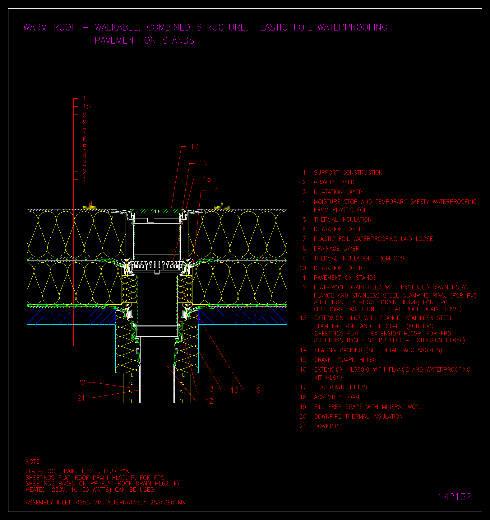
Task: Click callout number 20 beside the downpipe
Action: click(x=81, y=382)
